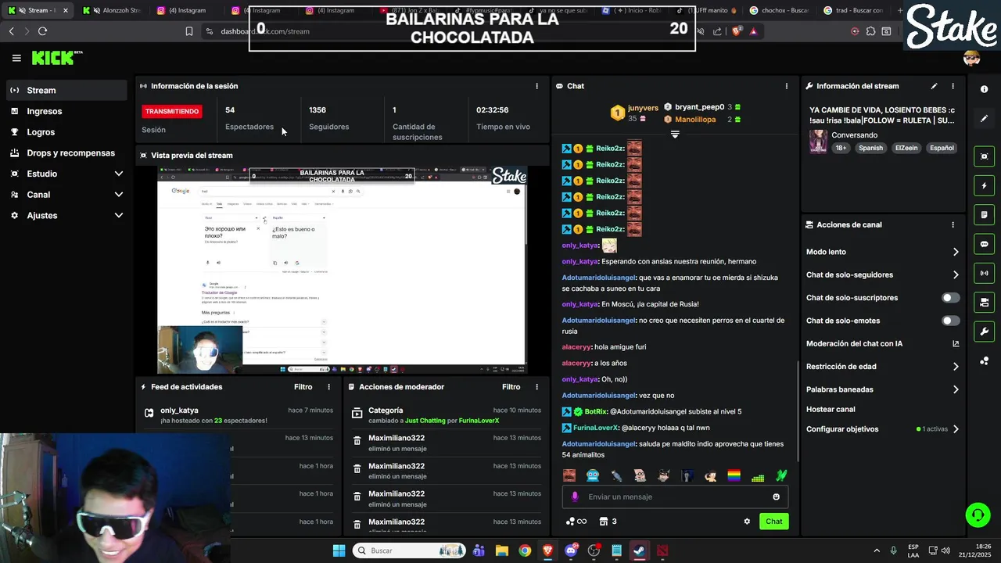1001x563 pixels.
Task: Toggle Chat de solo-emotes switch
Action: pos(950,321)
